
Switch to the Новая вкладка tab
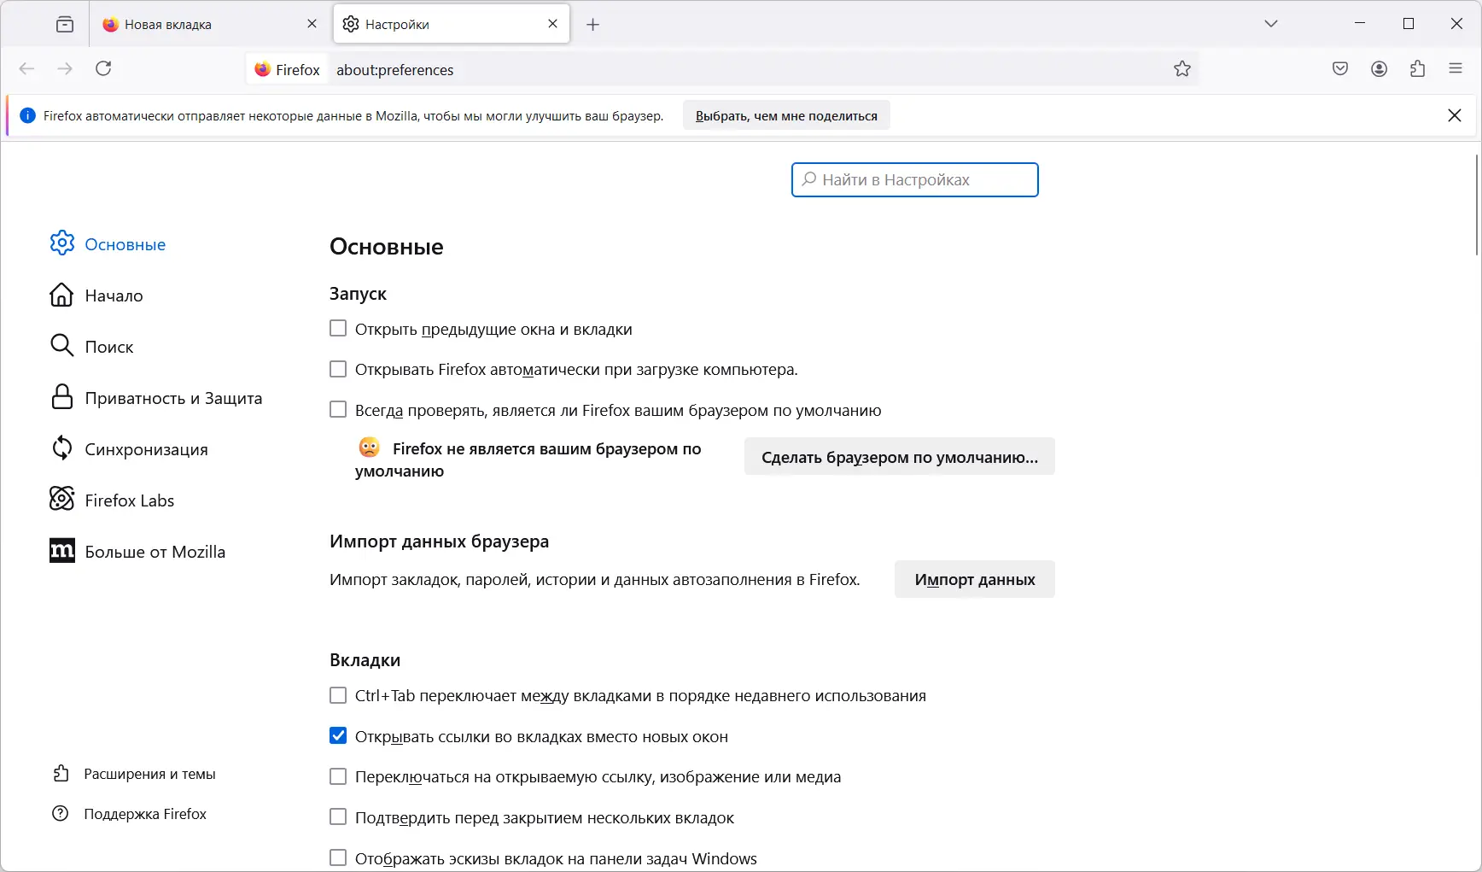click(x=168, y=24)
